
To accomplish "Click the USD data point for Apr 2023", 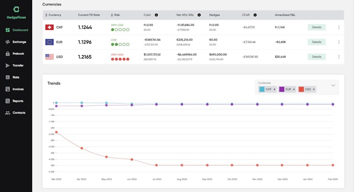I will pyautogui.click(x=82, y=148).
